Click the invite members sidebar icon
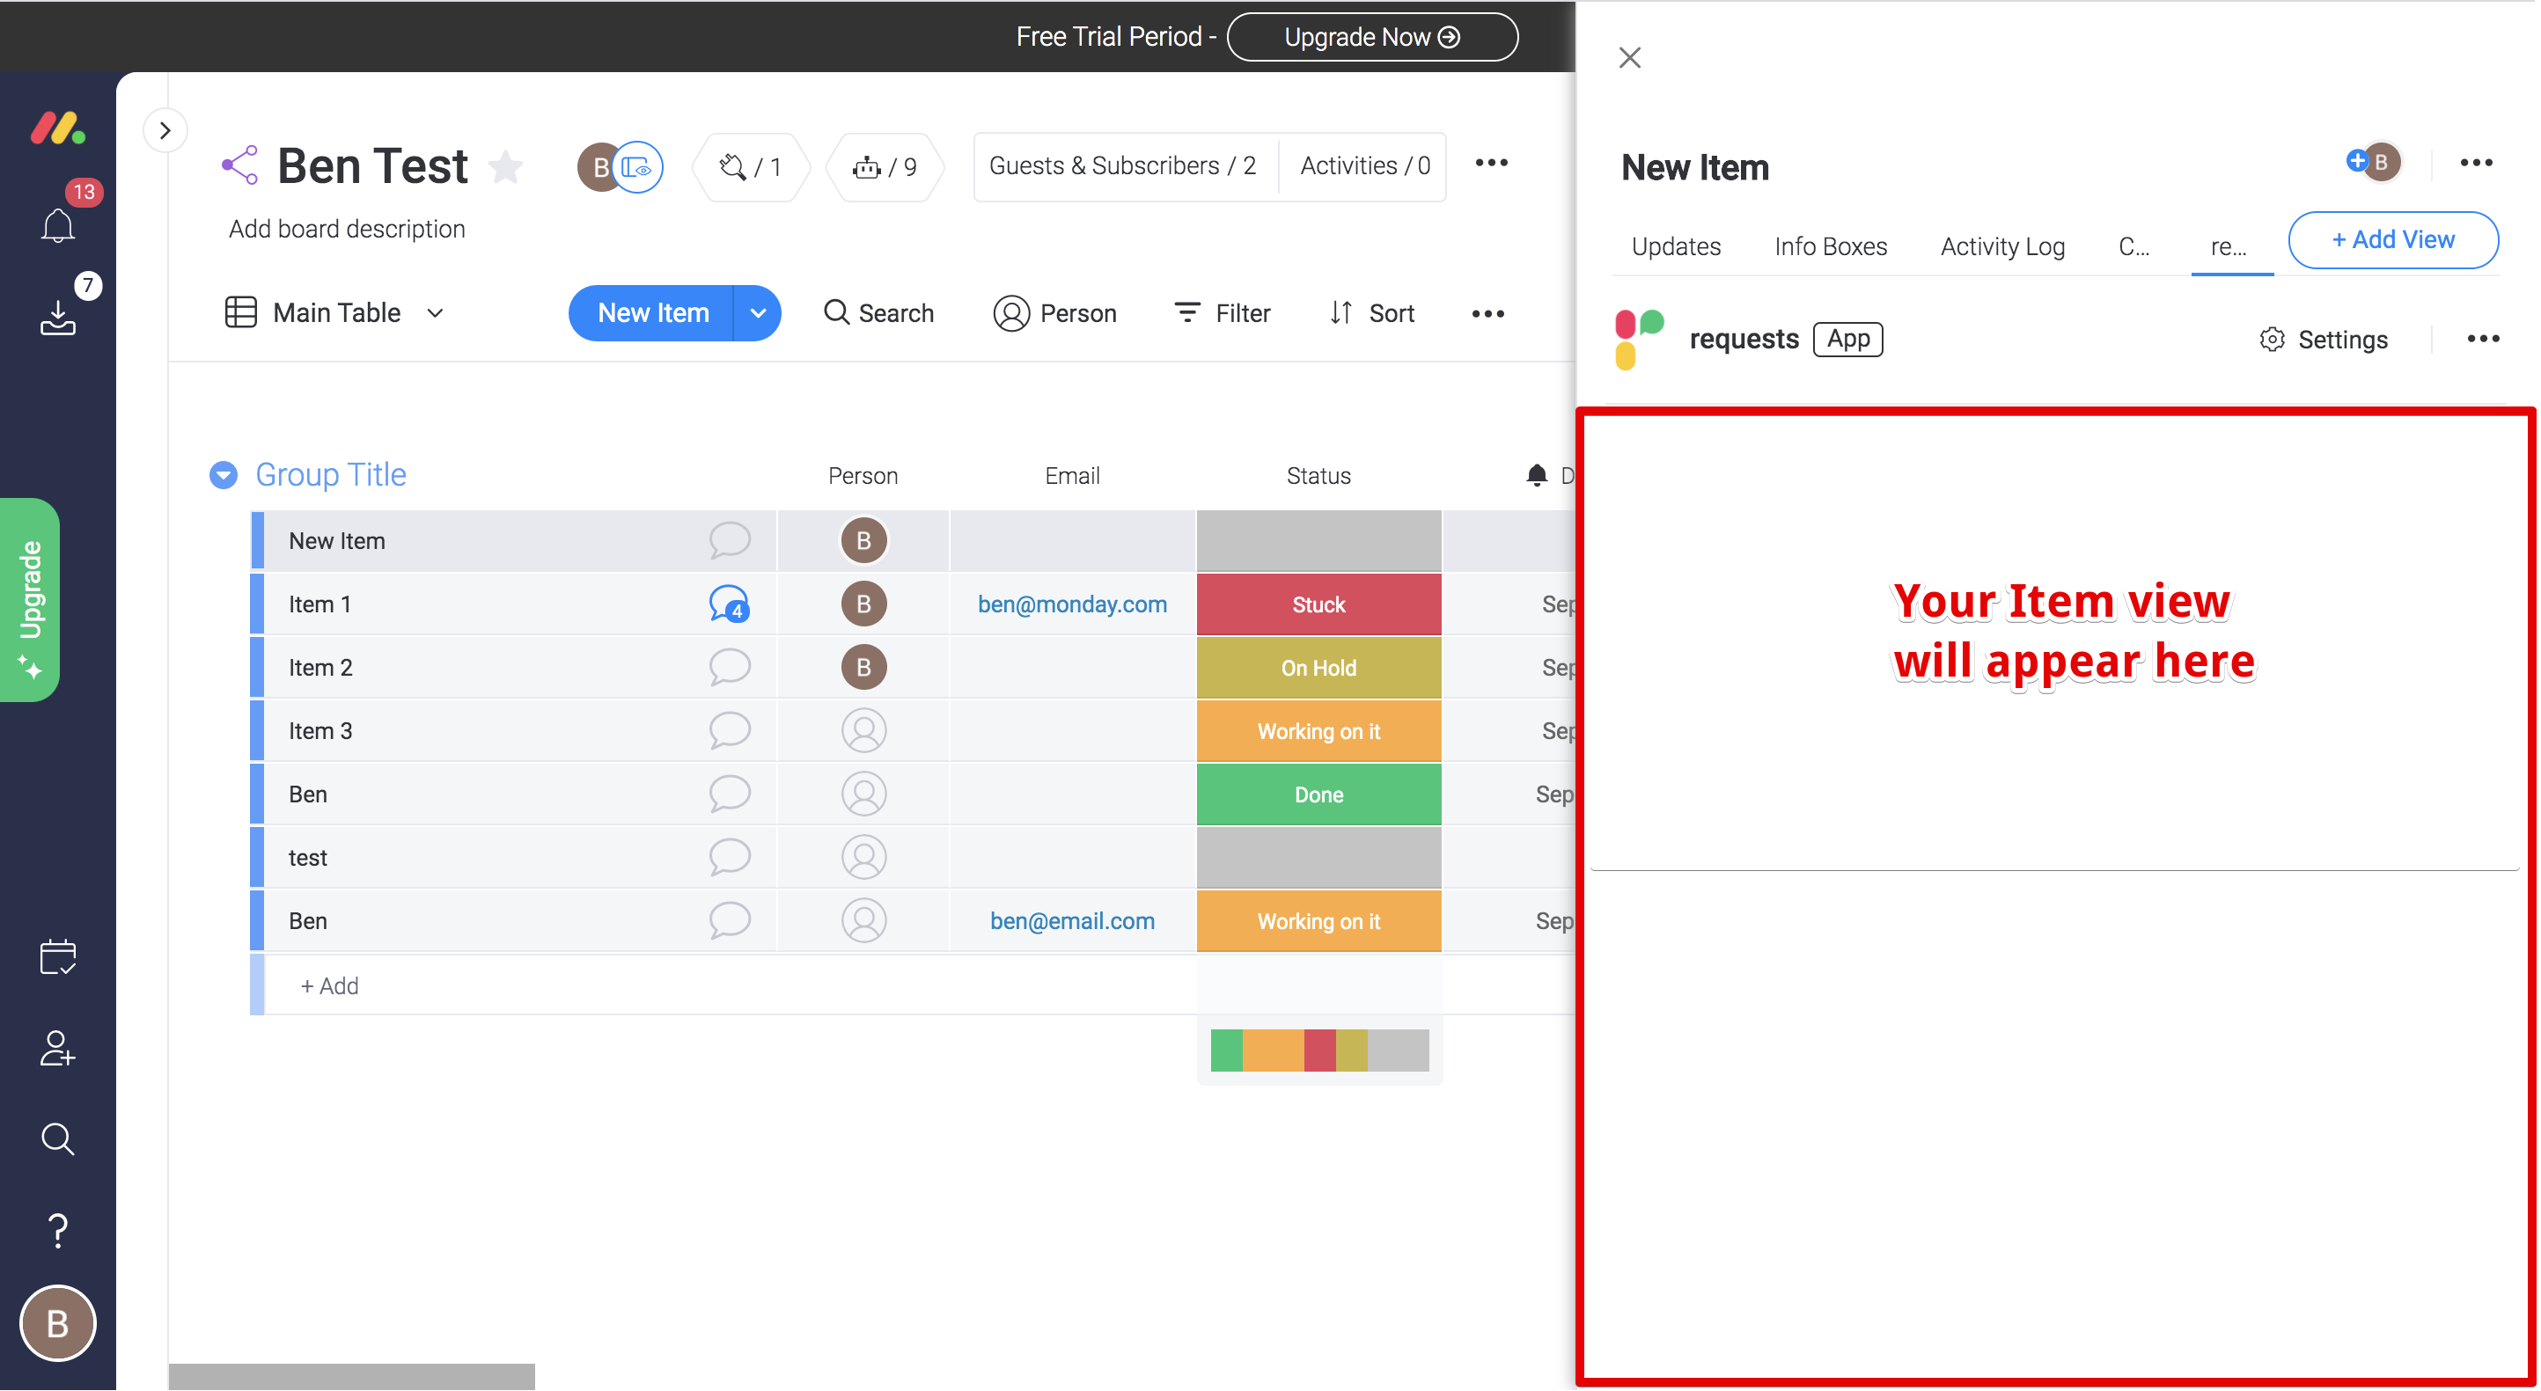This screenshot has width=2541, height=1391. [57, 1047]
